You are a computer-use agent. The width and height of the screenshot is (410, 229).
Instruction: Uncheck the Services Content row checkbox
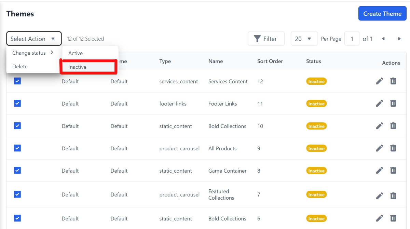pos(17,81)
